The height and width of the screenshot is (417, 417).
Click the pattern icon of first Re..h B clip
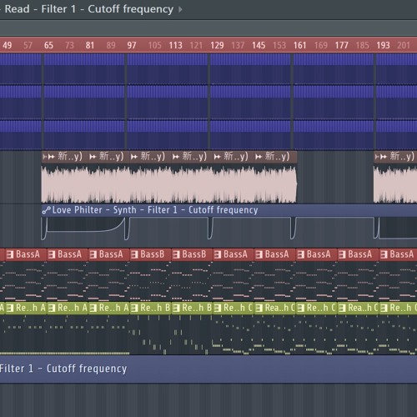tap(134, 308)
